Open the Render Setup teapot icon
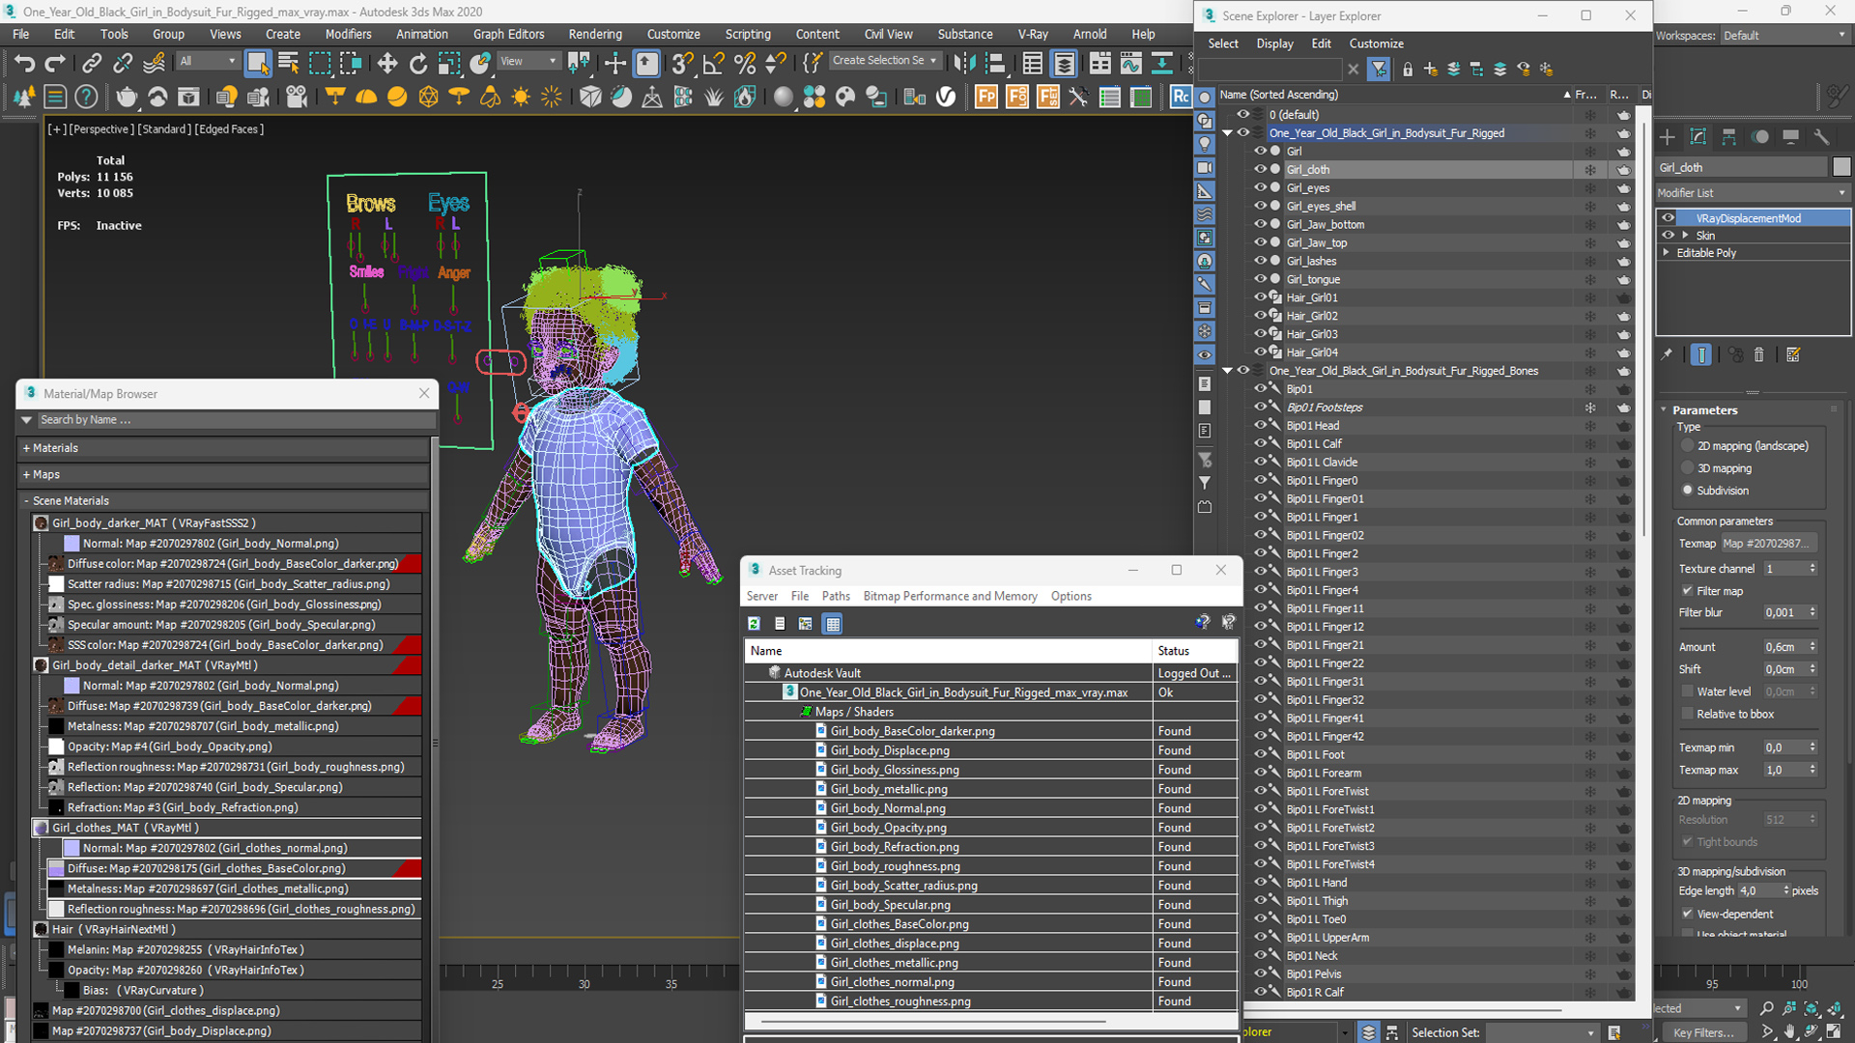The width and height of the screenshot is (1855, 1043). click(x=127, y=97)
